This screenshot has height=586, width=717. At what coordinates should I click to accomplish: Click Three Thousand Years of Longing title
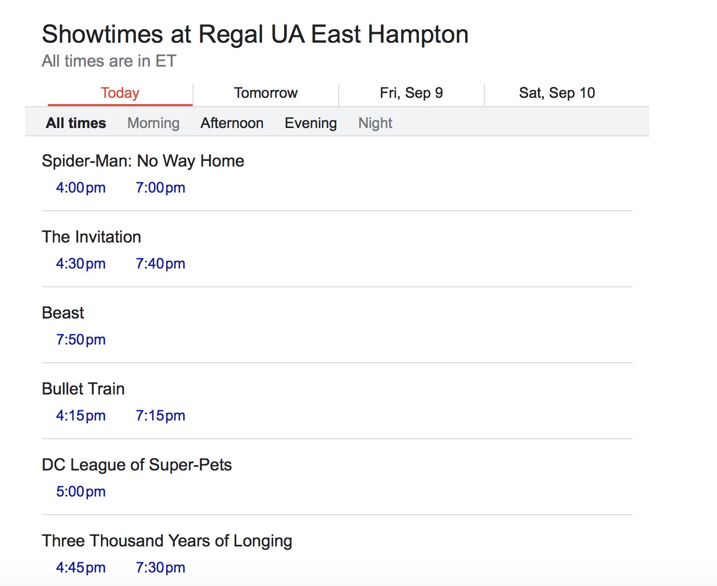pyautogui.click(x=167, y=541)
